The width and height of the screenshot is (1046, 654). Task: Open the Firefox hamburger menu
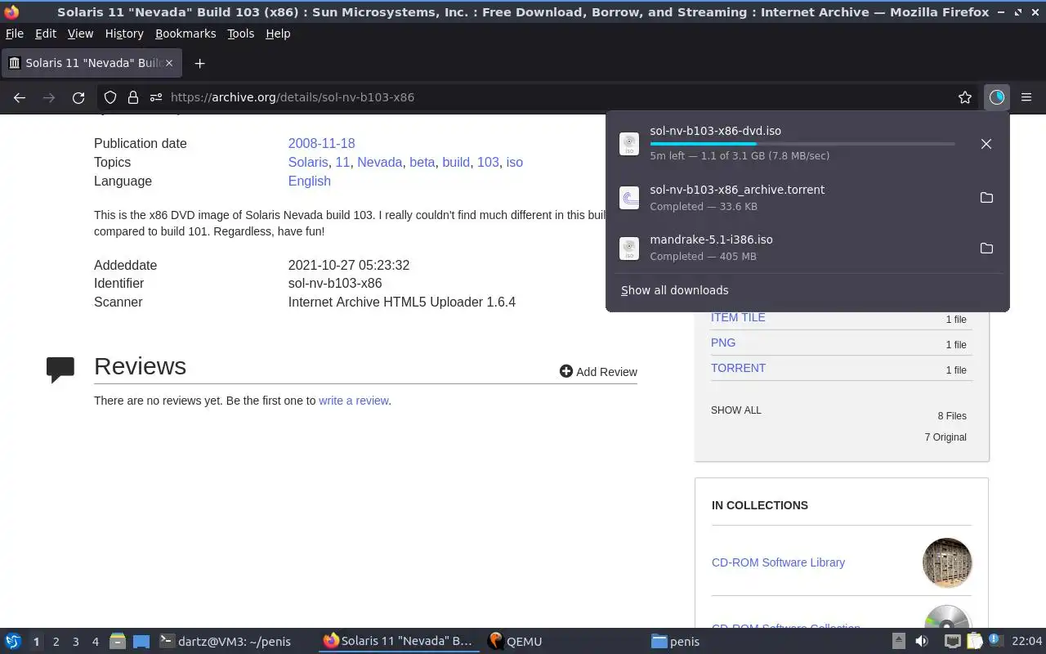click(1026, 97)
